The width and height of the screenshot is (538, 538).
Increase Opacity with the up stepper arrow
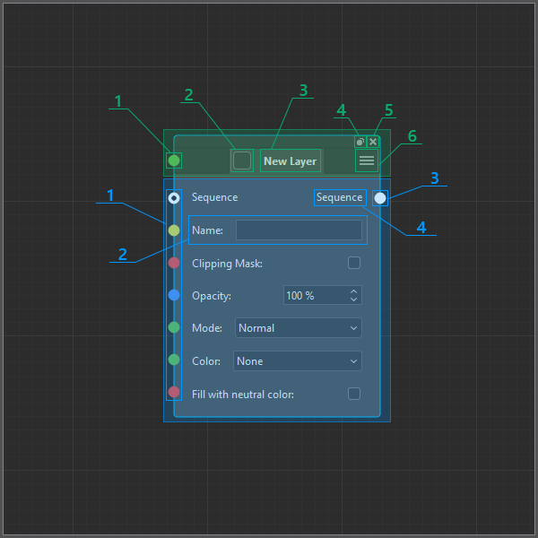[x=353, y=291]
